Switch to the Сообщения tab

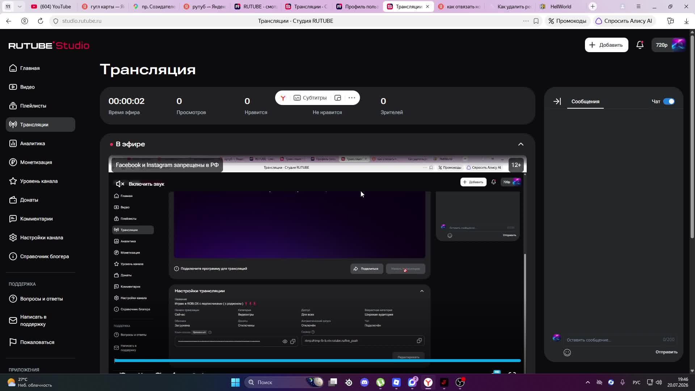tap(585, 101)
